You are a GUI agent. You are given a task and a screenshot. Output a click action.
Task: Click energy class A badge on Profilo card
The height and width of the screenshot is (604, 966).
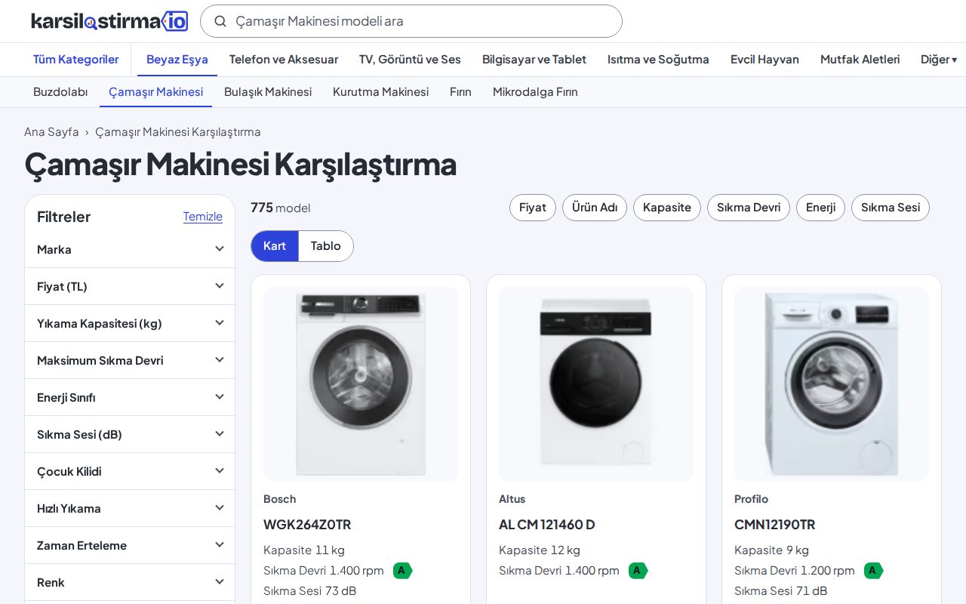pos(873,571)
